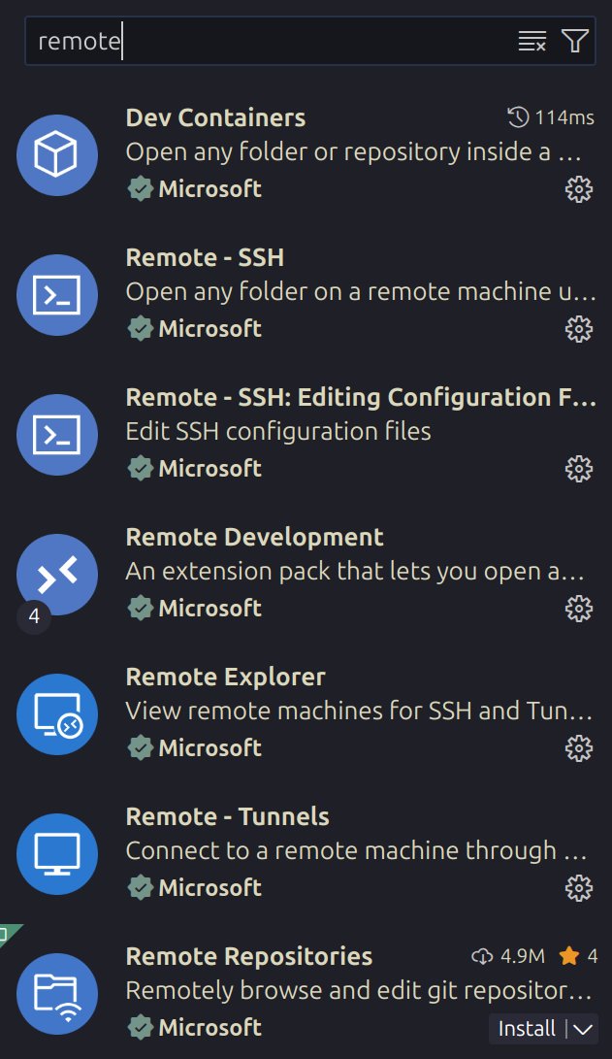Click the star rating of Remote Repositories
The image size is (612, 1059).
pyautogui.click(x=578, y=956)
